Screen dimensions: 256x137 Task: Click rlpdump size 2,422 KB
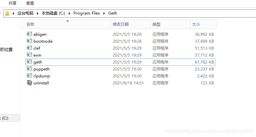(205, 76)
